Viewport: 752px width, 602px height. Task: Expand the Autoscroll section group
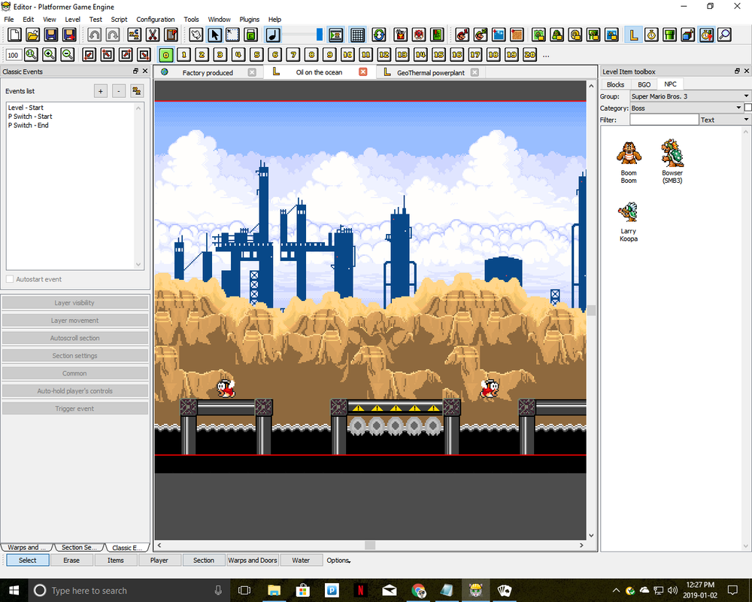(74, 338)
